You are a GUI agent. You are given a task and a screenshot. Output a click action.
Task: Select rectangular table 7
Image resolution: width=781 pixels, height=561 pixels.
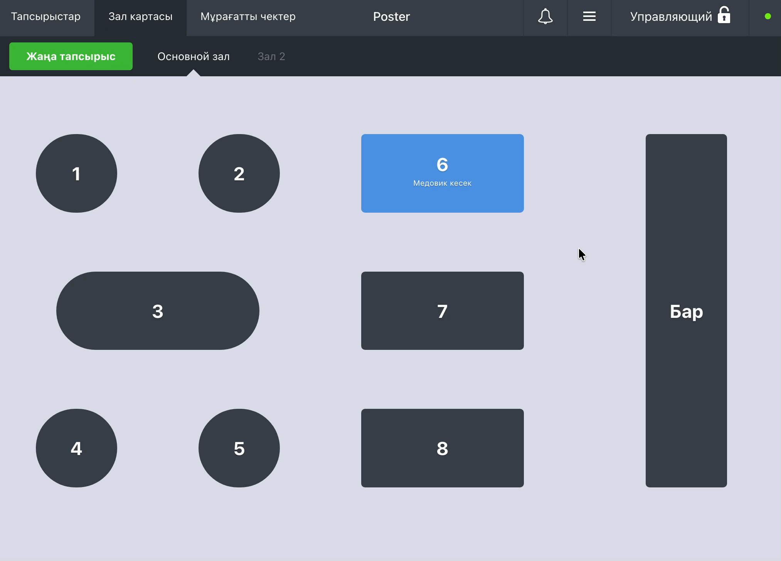point(442,311)
